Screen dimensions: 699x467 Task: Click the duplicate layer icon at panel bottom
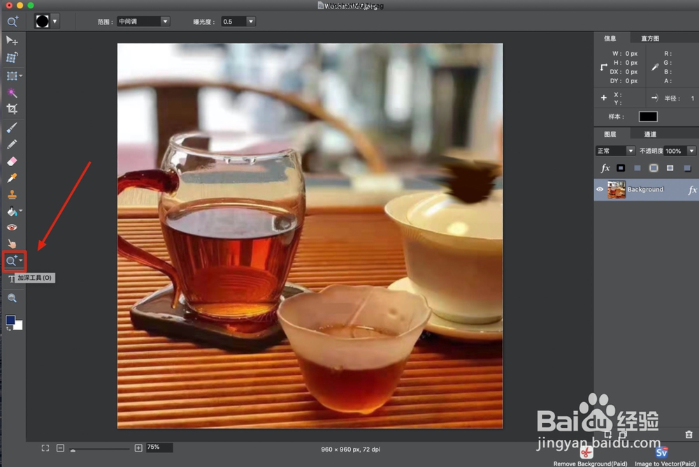tap(623, 434)
